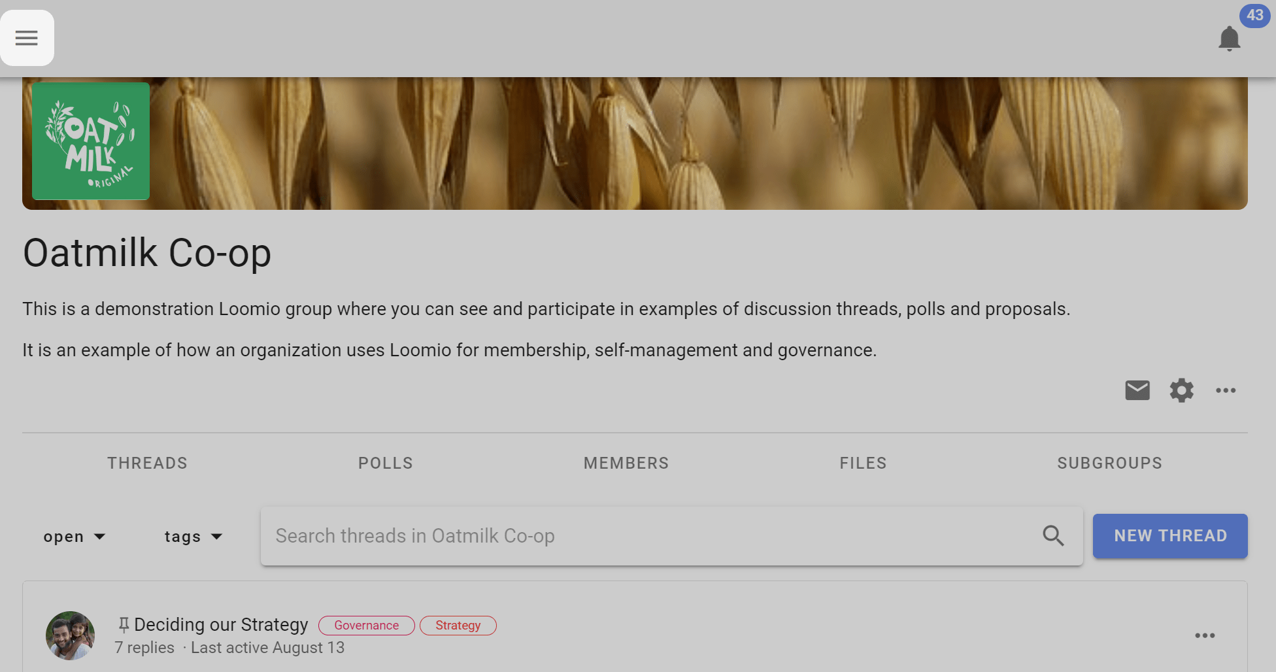The height and width of the screenshot is (672, 1276).
Task: Click the envelope email settings icon
Action: [1137, 390]
